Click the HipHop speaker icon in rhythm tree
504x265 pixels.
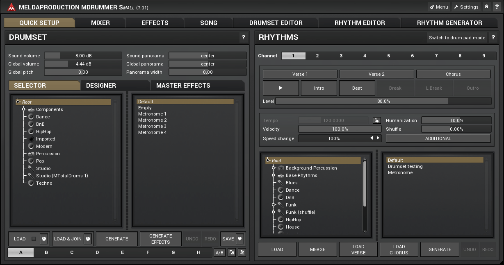tap(281, 220)
